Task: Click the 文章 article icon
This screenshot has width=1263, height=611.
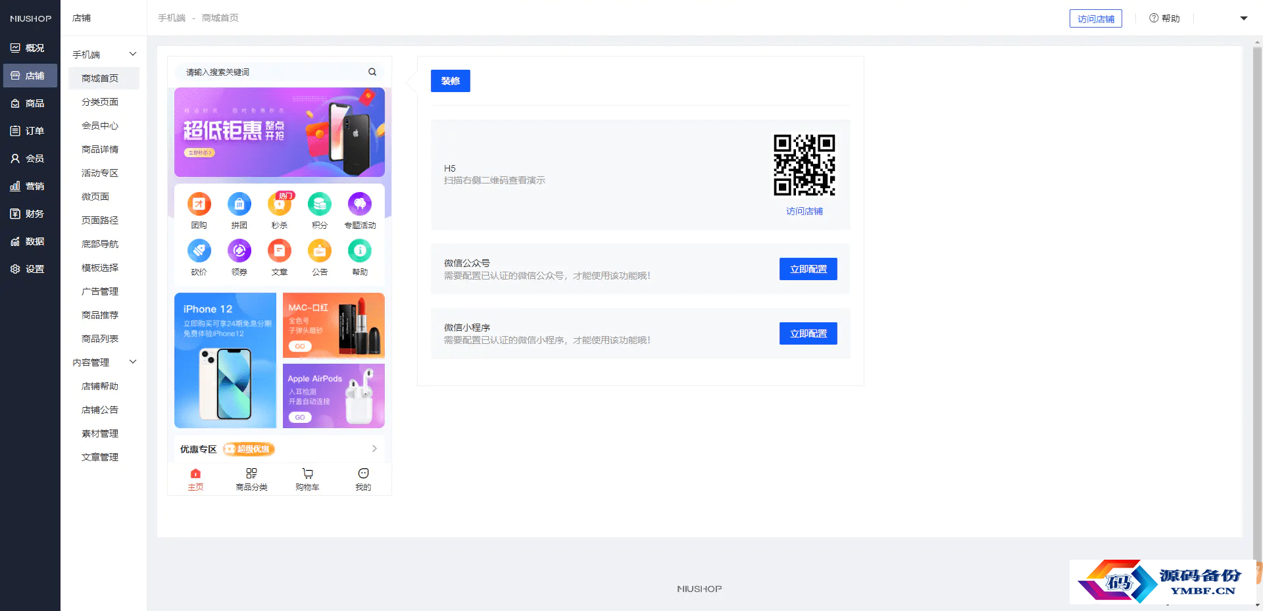Action: [280, 251]
